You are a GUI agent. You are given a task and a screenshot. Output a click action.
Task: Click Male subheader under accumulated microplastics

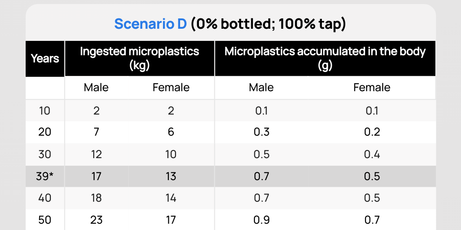click(x=262, y=88)
